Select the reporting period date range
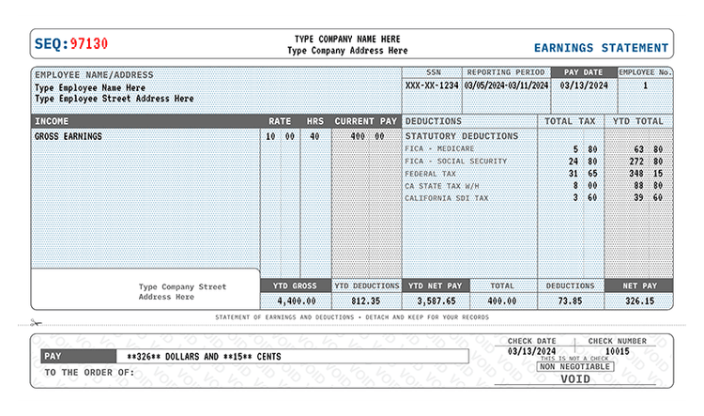 pos(506,85)
